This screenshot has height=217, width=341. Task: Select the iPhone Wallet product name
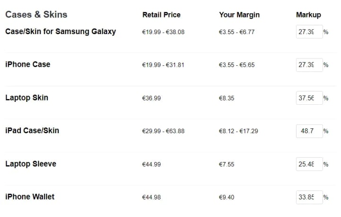click(x=30, y=197)
